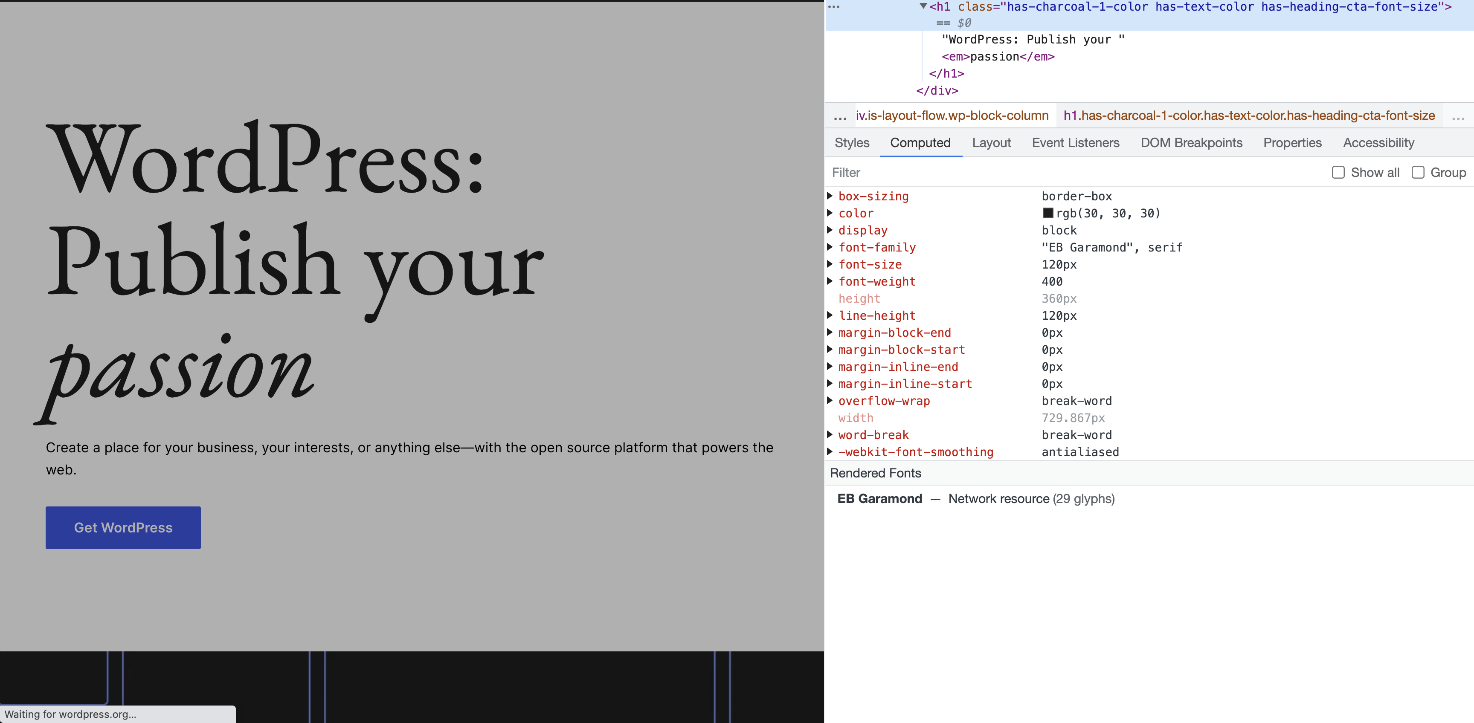This screenshot has width=1474, height=723.
Task: Expand the -webkit-font-smoothing property
Action: tap(831, 452)
